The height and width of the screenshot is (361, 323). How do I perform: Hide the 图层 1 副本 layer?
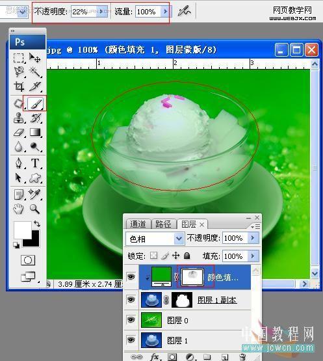[x=131, y=299]
